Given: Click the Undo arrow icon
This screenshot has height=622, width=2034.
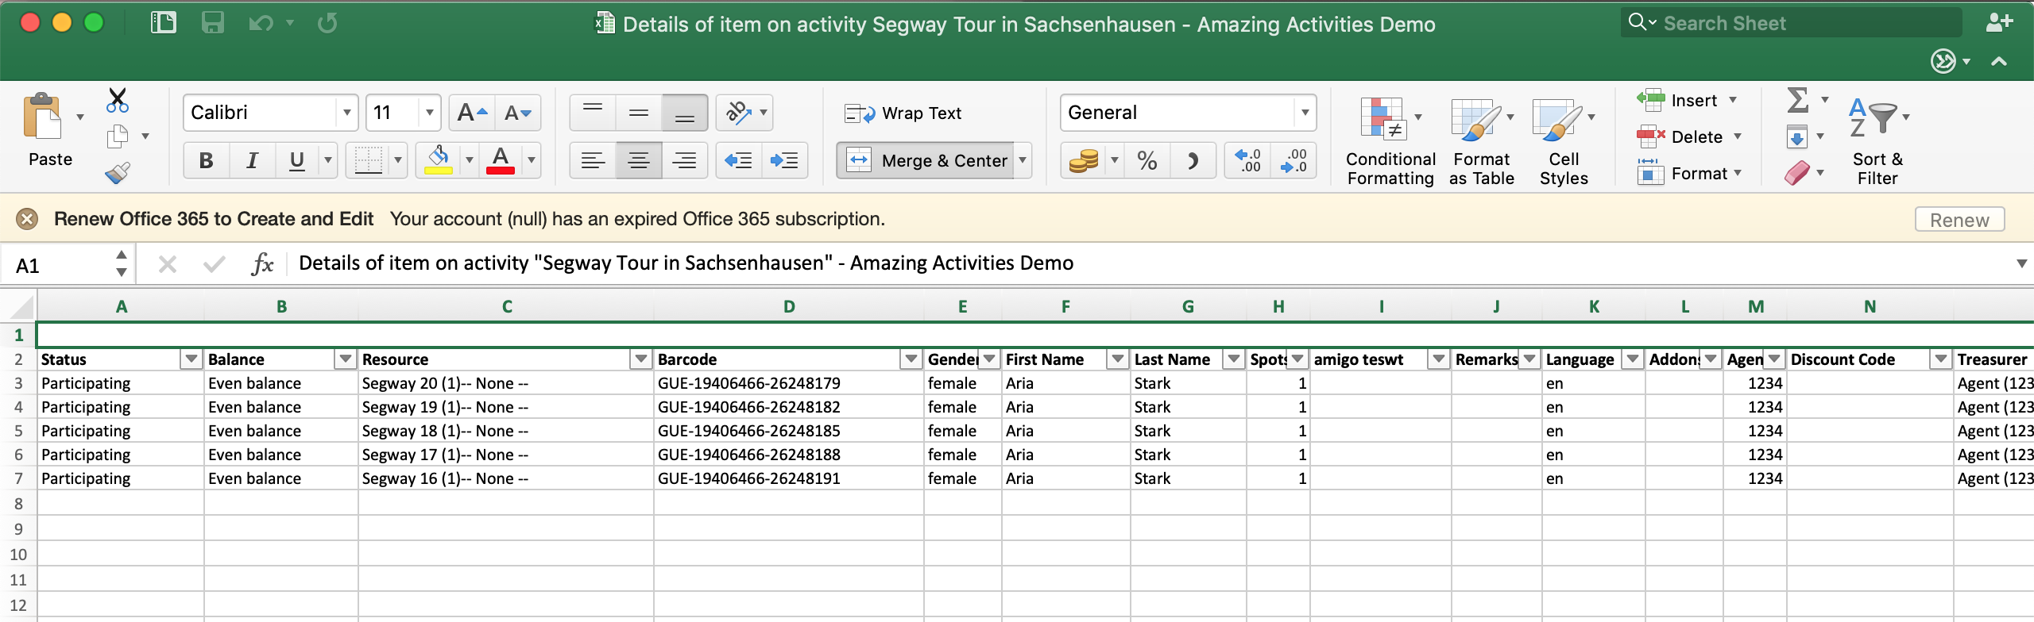Looking at the screenshot, I should pos(261,23).
